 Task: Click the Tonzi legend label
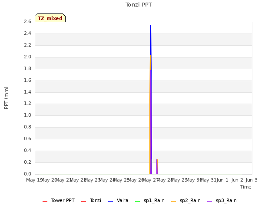point(96,200)
